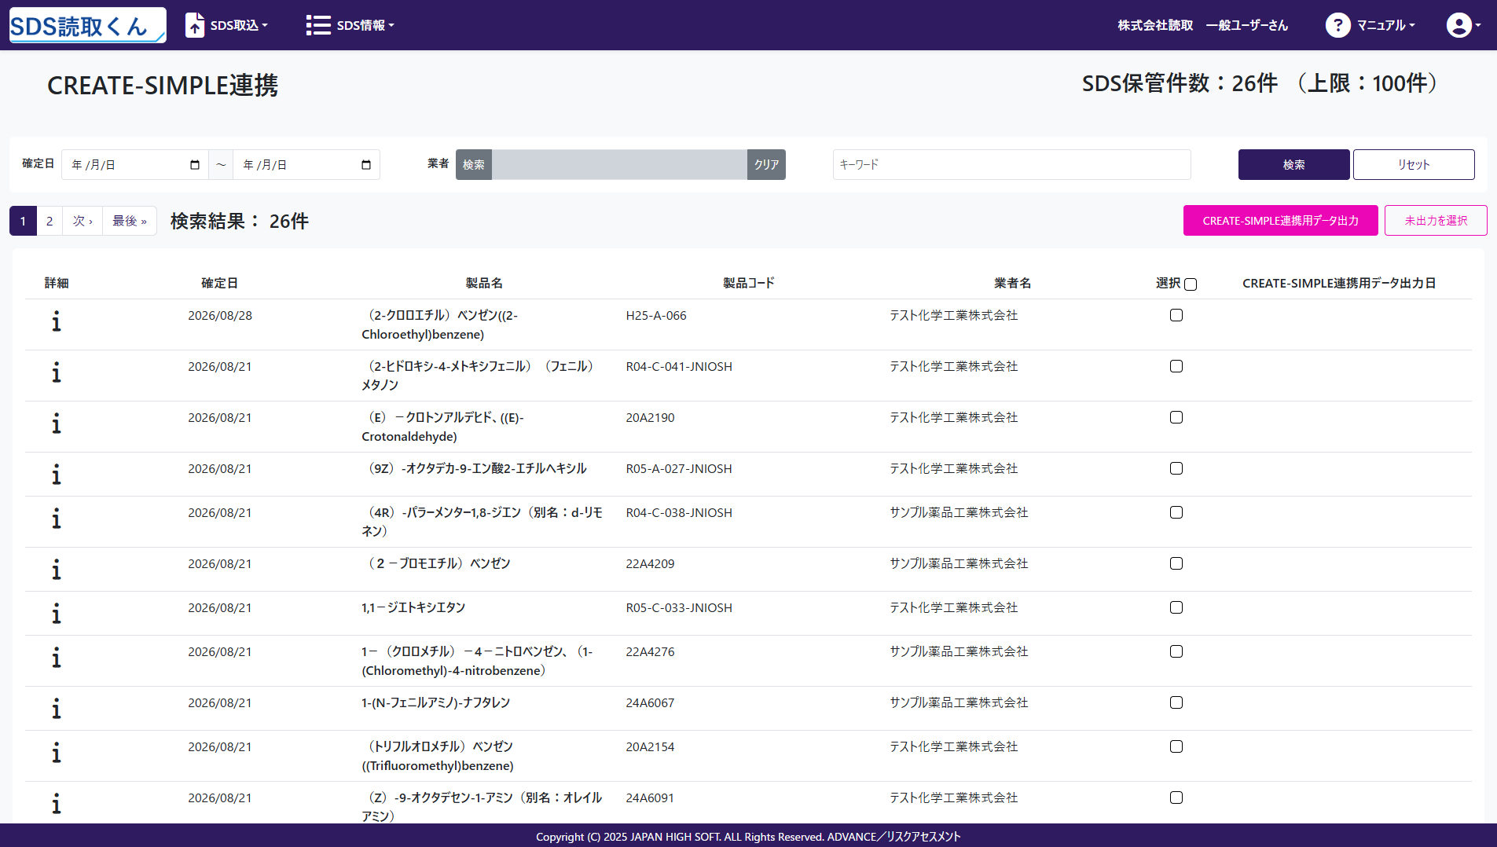Click the 株式会社読取 一般ユーザーさん text
The width and height of the screenshot is (1497, 847).
(x=1202, y=25)
